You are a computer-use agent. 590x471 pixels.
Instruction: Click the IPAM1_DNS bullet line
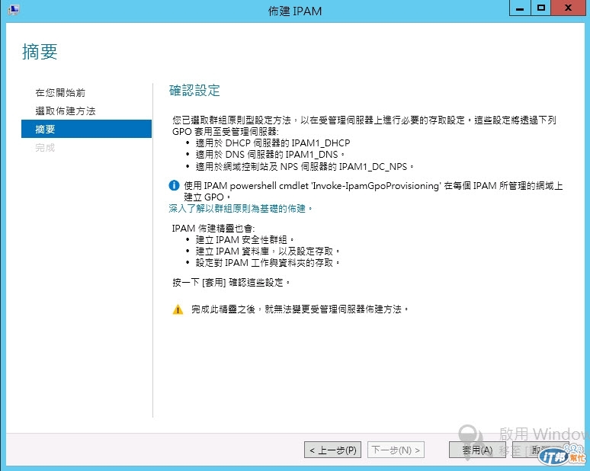270,154
